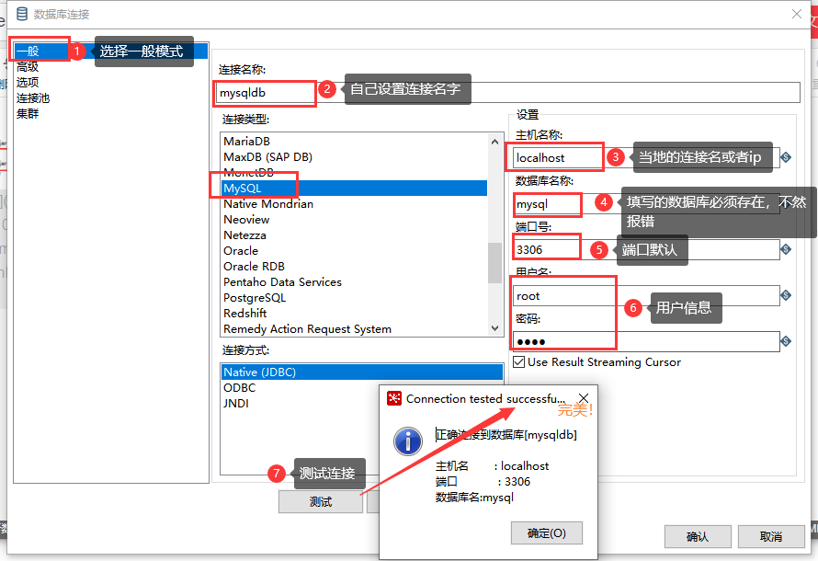
Task: Click the connection name field showing mysqldb
Action: [263, 93]
